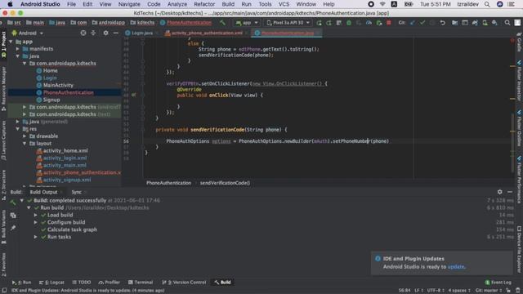Click the Git: master branch indicator

click(x=489, y=291)
